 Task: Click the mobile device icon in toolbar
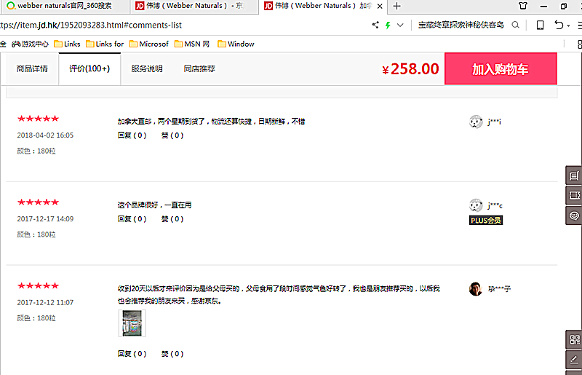(540, 25)
